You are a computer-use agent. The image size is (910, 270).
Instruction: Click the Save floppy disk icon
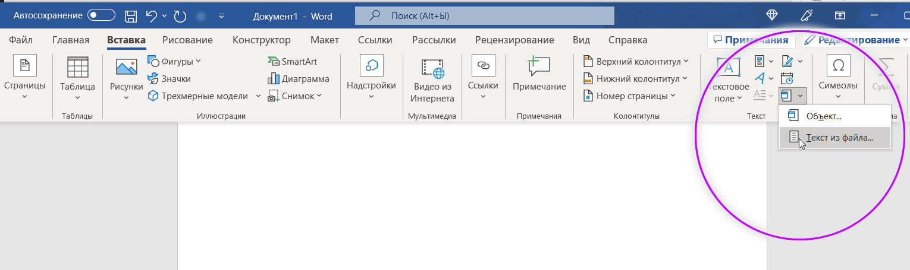[131, 16]
